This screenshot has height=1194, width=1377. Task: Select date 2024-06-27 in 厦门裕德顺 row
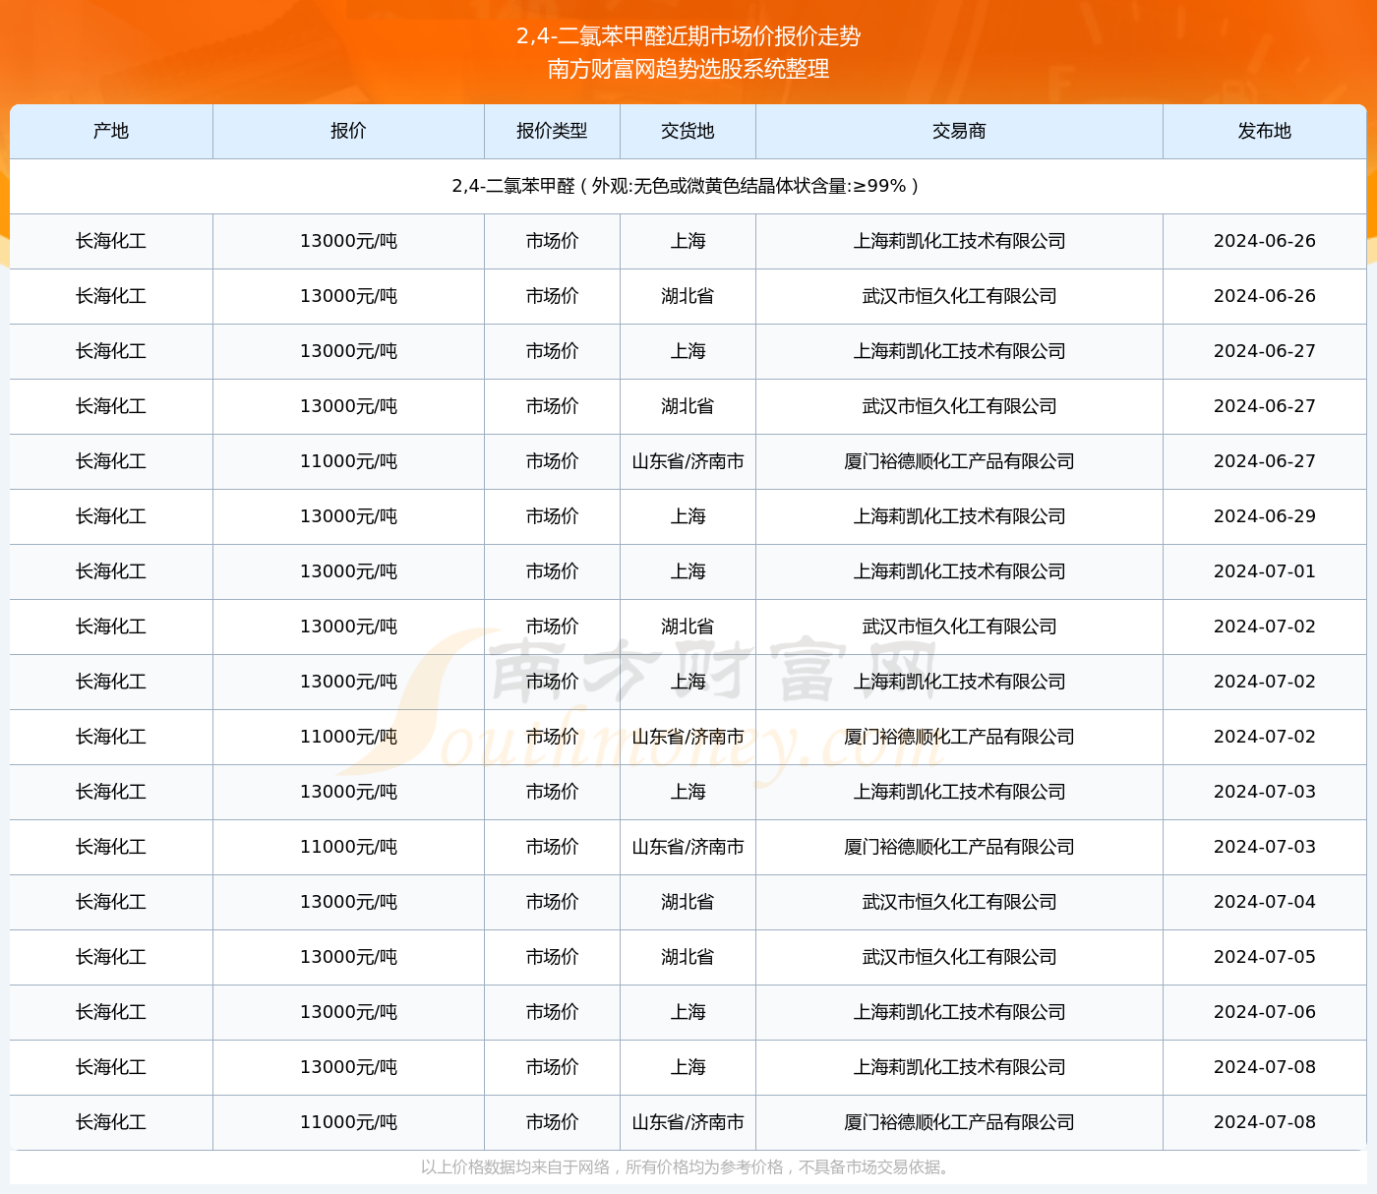(x=1265, y=461)
